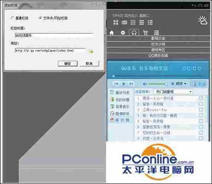
Task: Click the speaker volume icon in player
Action: (144, 84)
